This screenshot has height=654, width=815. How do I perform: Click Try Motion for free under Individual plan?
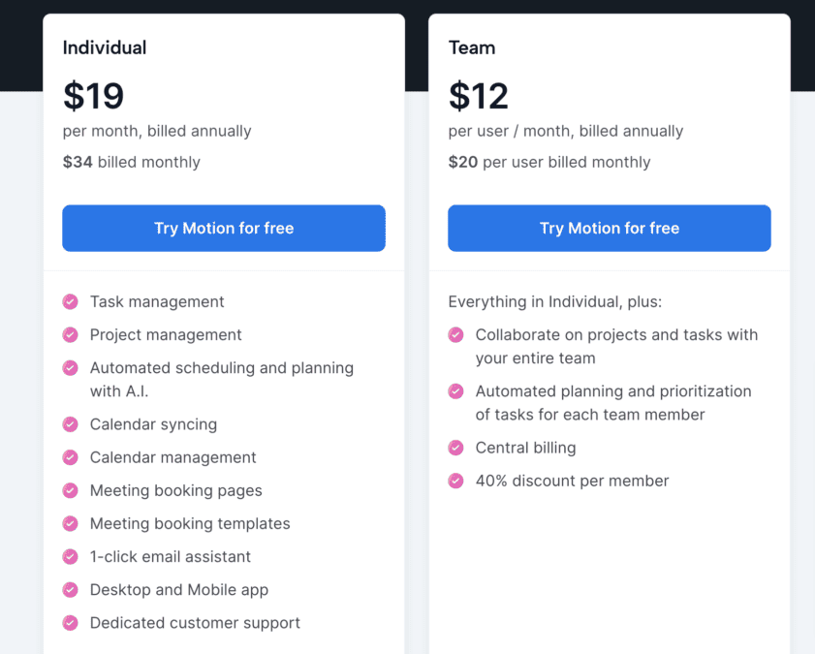point(224,228)
